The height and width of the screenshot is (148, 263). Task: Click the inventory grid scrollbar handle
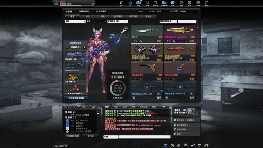click(198, 27)
